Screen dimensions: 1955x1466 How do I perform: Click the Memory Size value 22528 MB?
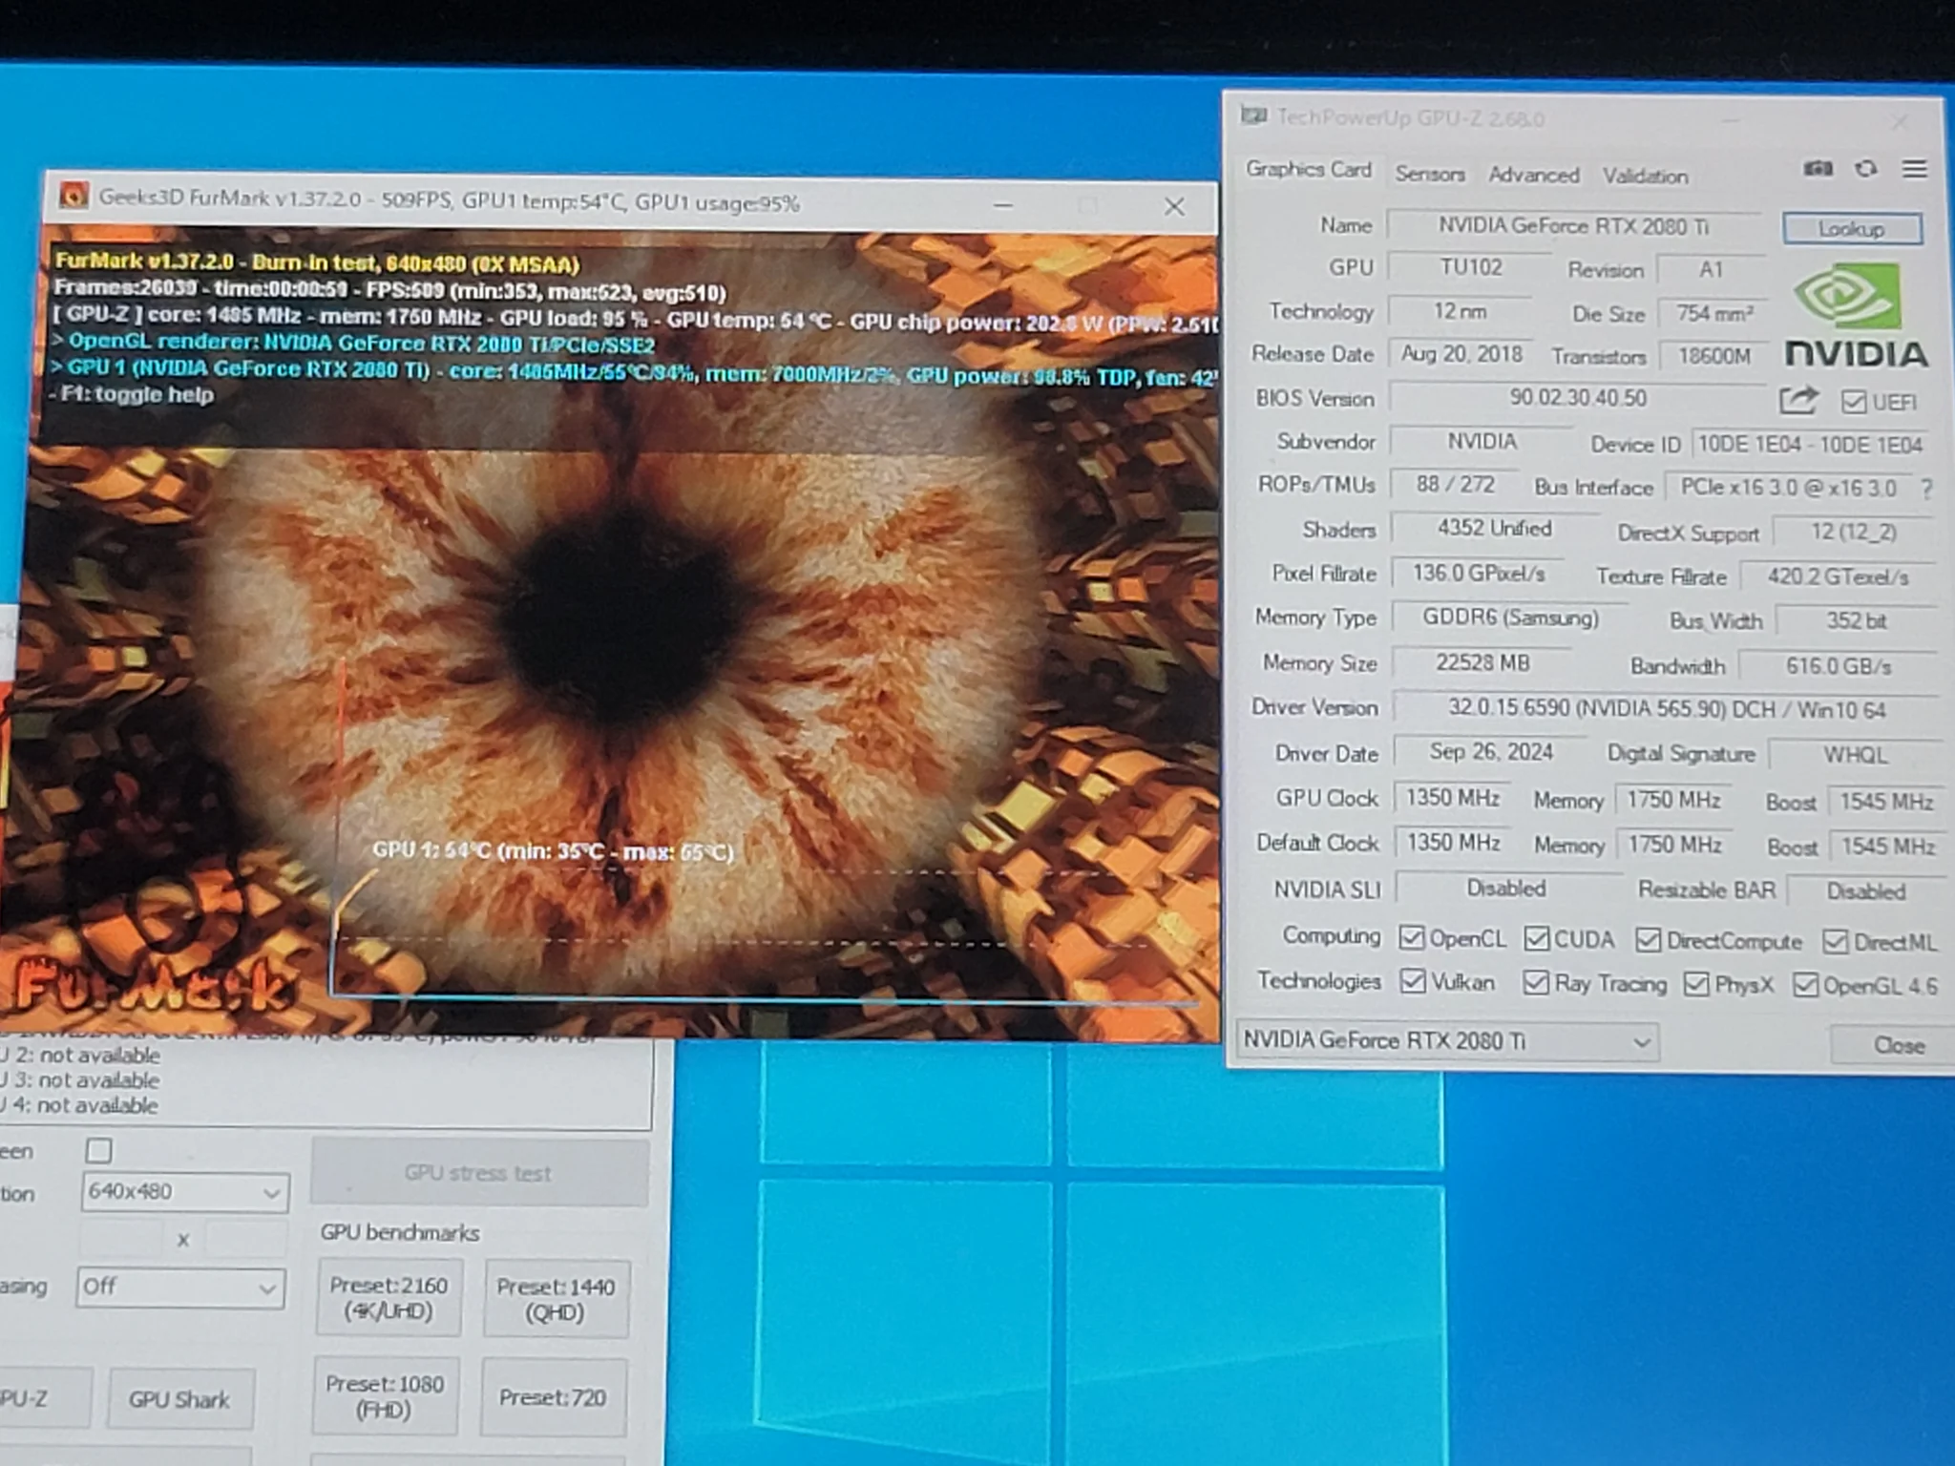(x=1482, y=663)
